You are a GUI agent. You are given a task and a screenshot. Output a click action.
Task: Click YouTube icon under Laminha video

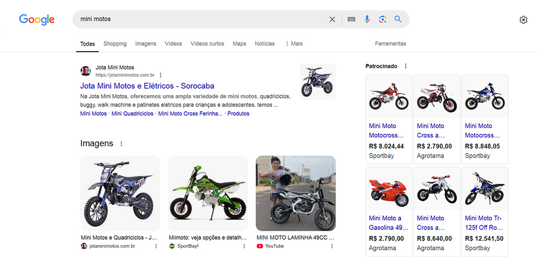point(259,246)
